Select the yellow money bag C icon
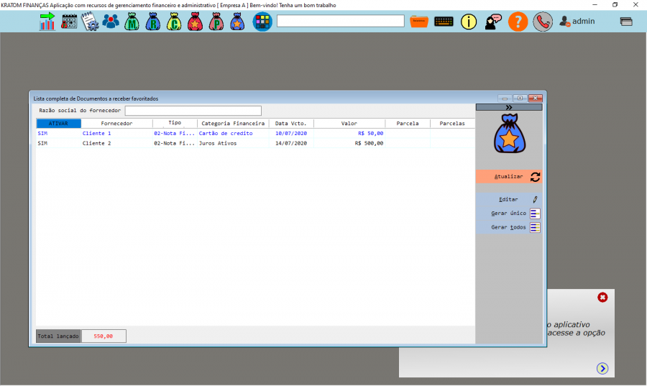The image size is (647, 386). coord(174,22)
